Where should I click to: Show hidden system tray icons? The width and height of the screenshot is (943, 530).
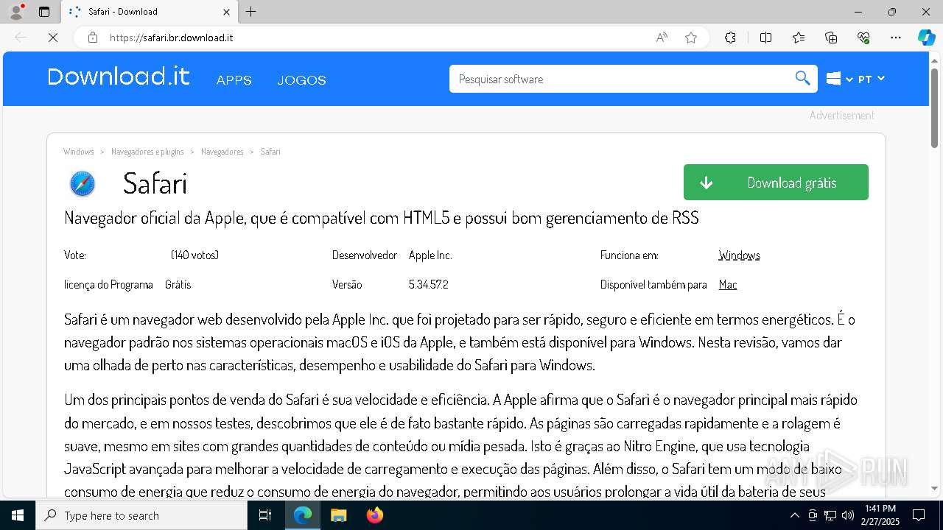click(794, 515)
